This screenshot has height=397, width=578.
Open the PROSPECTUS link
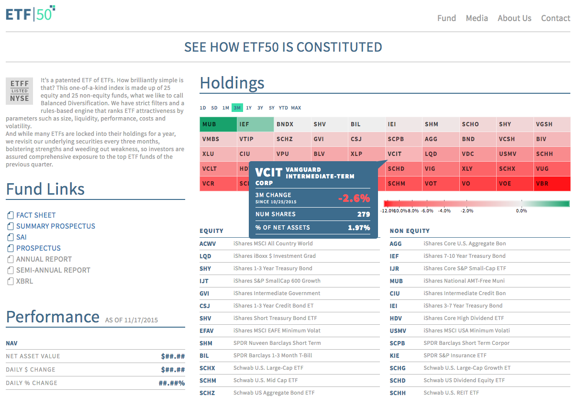coord(38,248)
